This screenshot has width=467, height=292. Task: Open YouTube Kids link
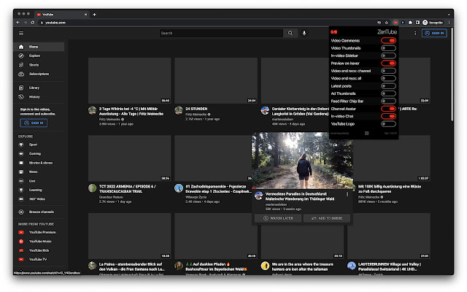click(x=39, y=250)
